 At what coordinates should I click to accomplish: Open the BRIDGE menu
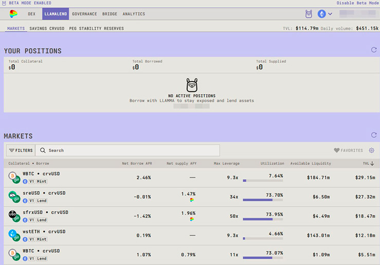coord(110,14)
